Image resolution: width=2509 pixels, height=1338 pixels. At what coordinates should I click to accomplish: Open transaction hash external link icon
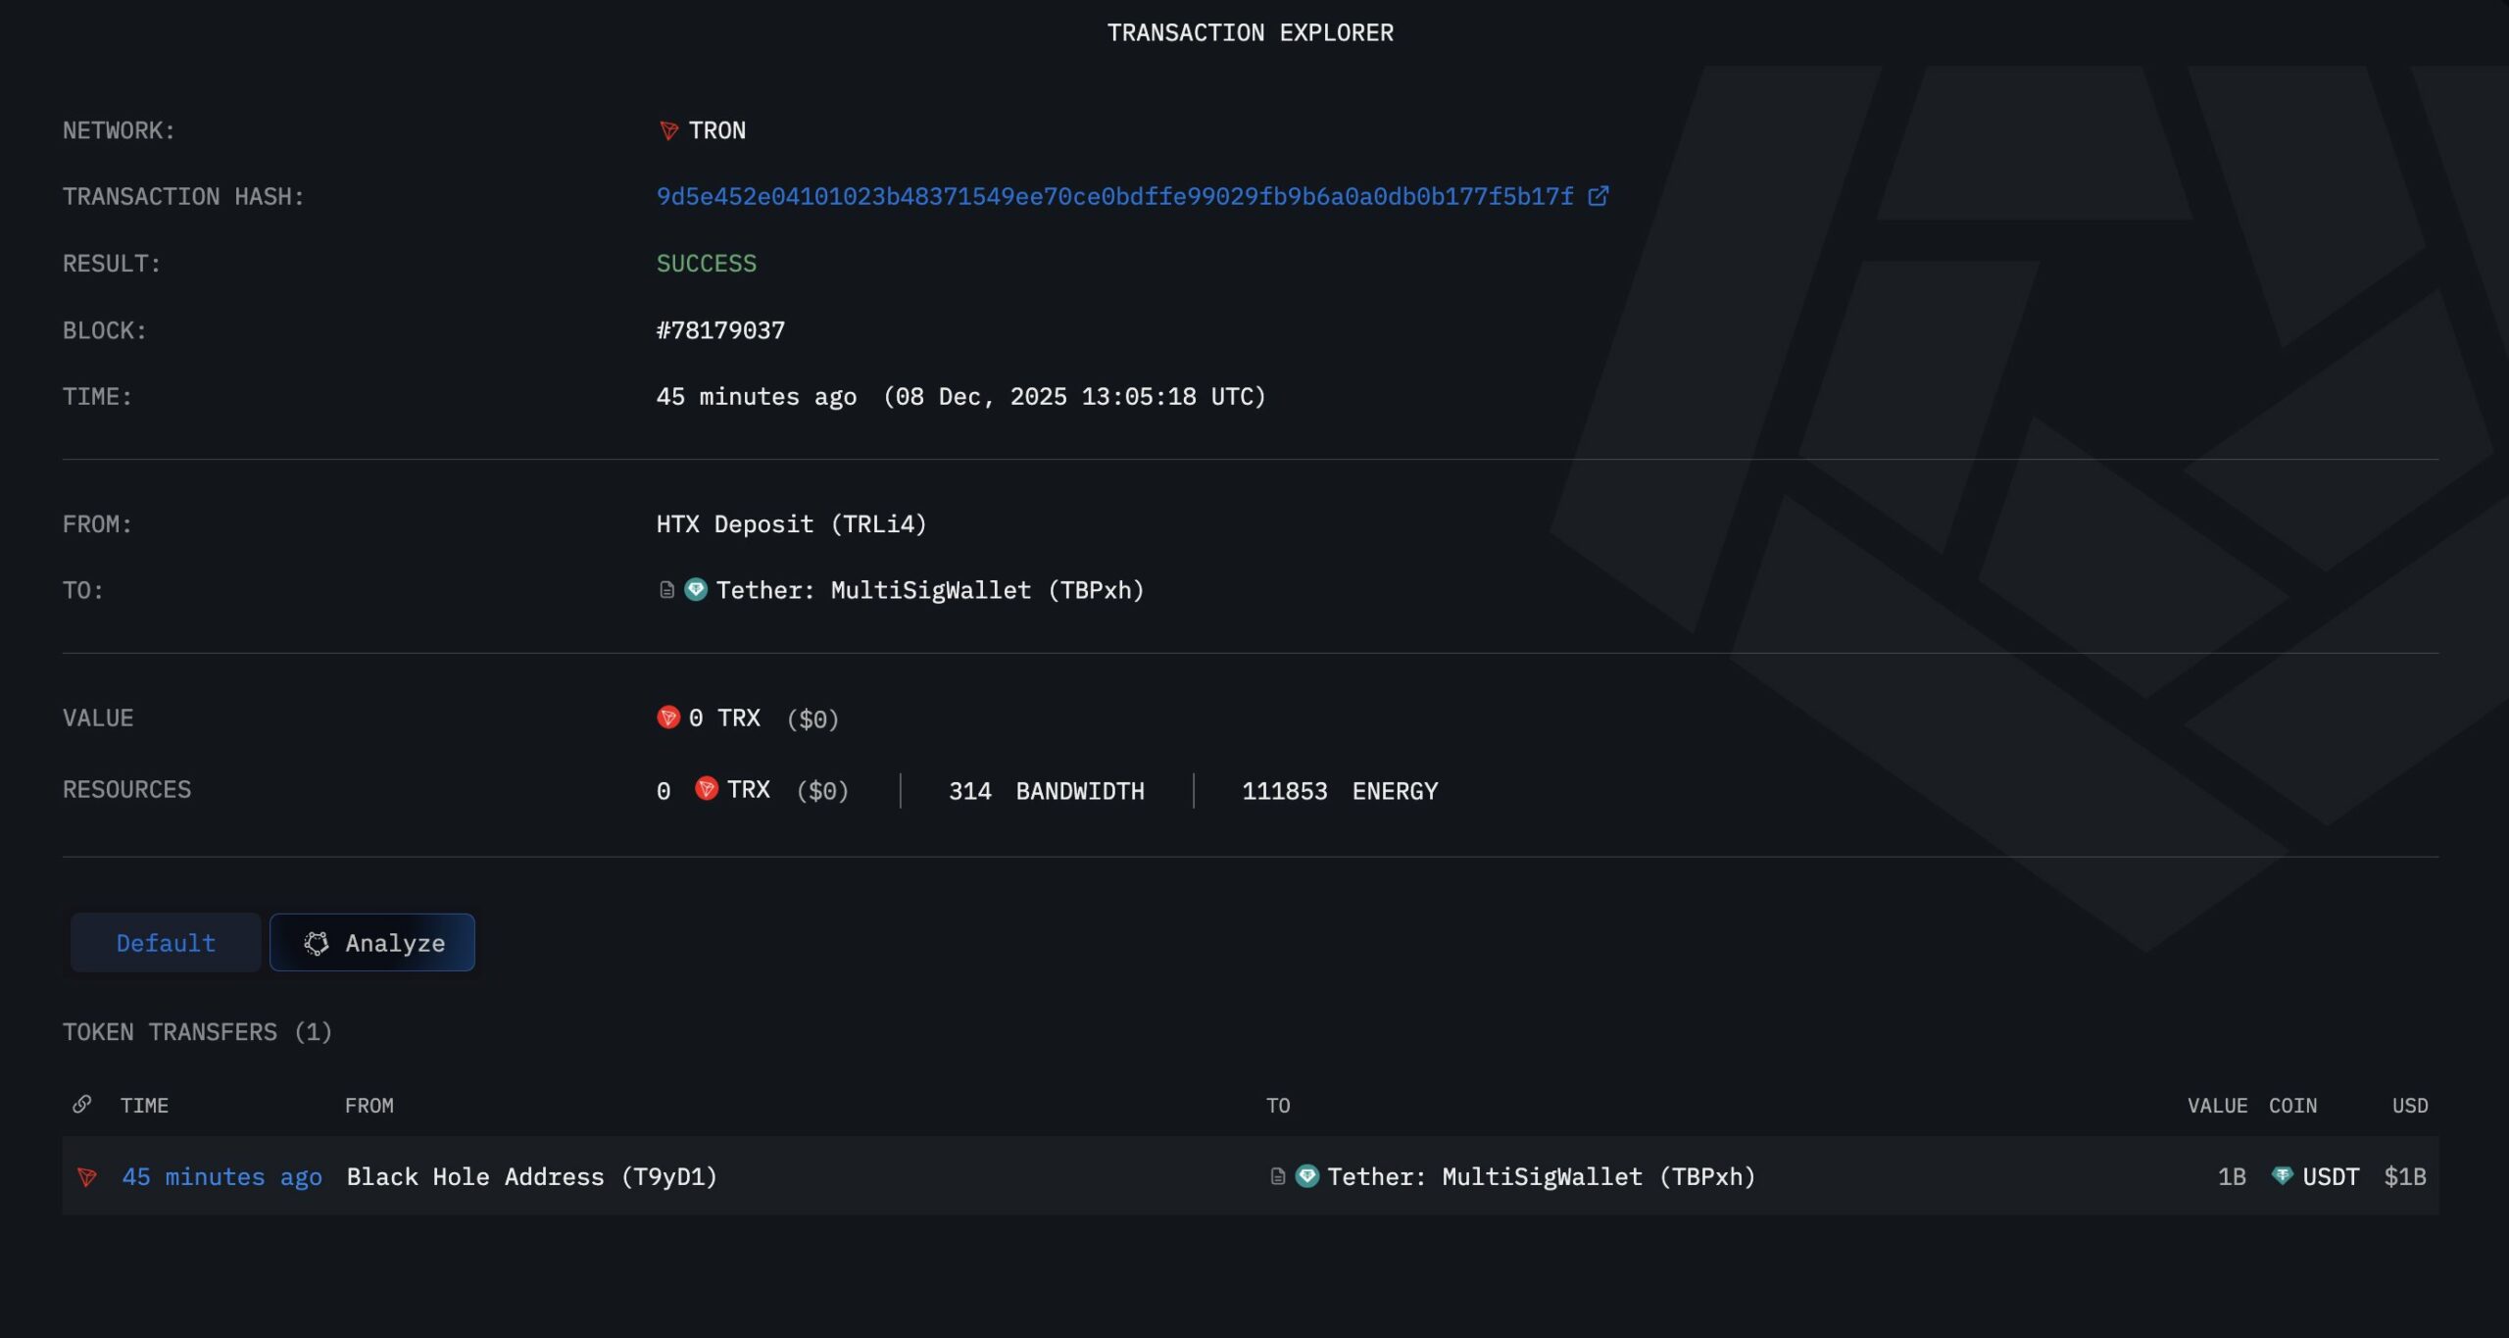click(x=1598, y=196)
